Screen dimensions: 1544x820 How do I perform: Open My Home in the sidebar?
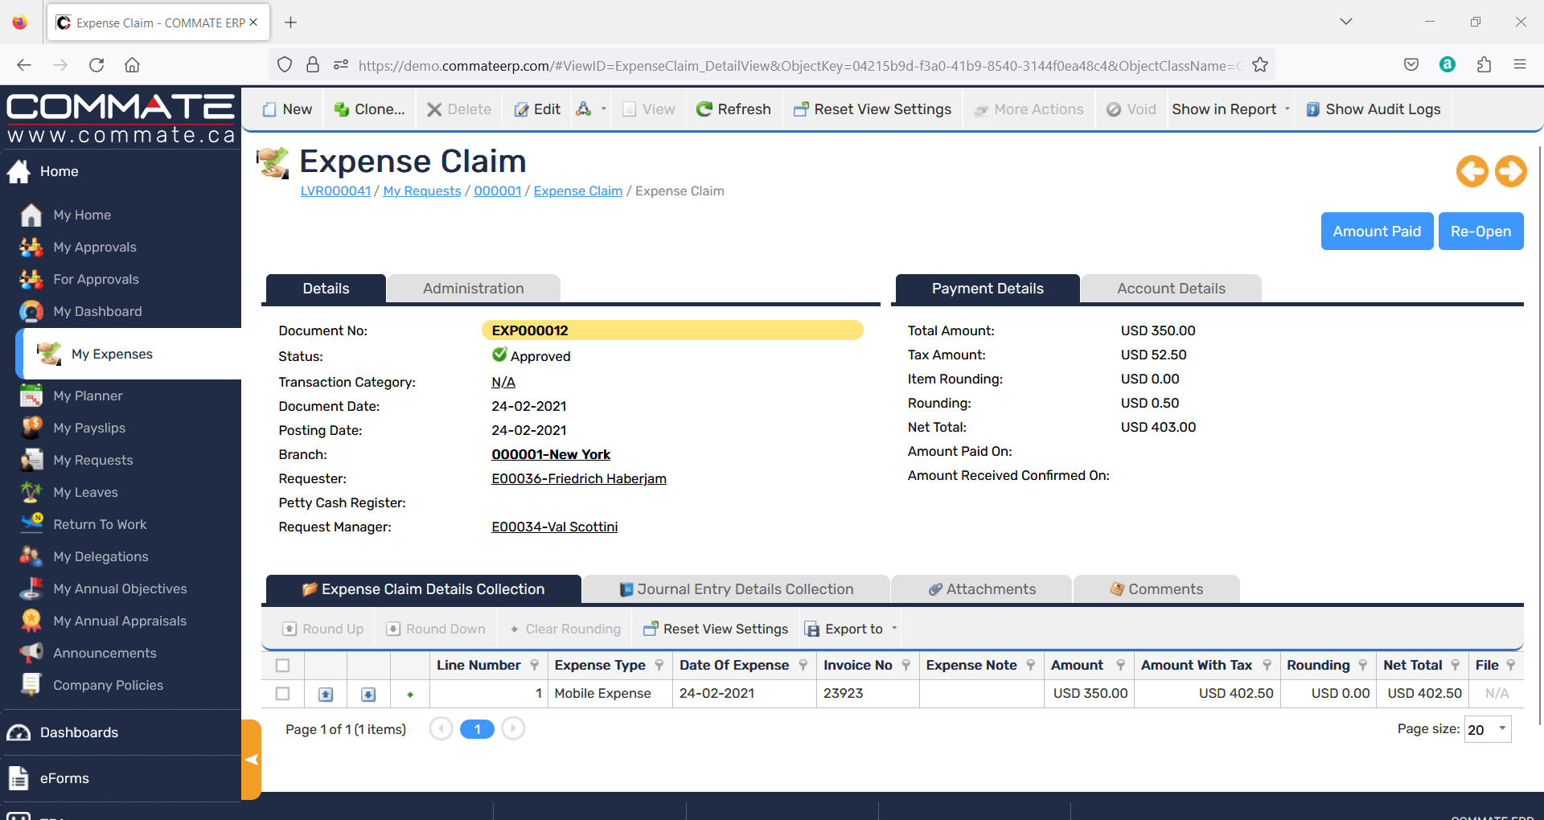click(x=81, y=215)
